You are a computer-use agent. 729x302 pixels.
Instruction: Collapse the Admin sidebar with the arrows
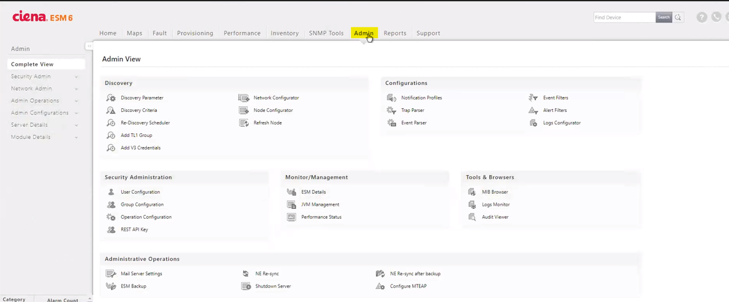tap(89, 46)
